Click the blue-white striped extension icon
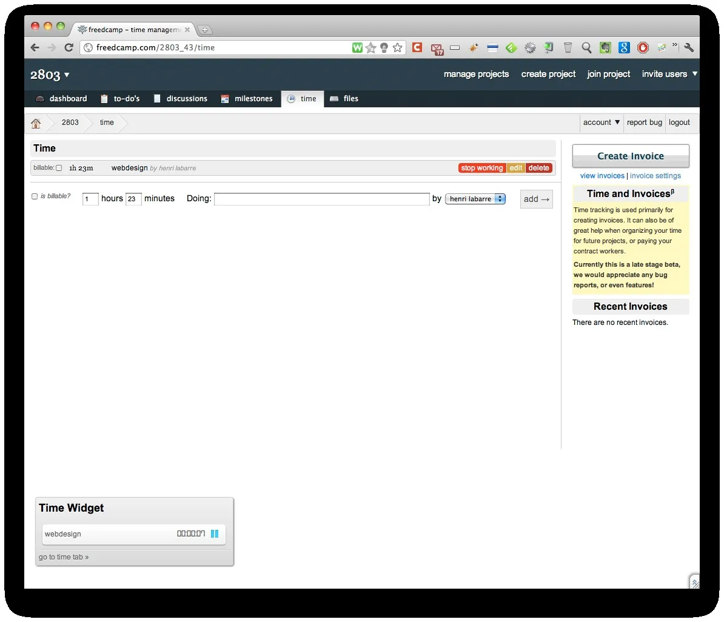Image resolution: width=724 pixels, height=622 pixels. click(x=492, y=47)
